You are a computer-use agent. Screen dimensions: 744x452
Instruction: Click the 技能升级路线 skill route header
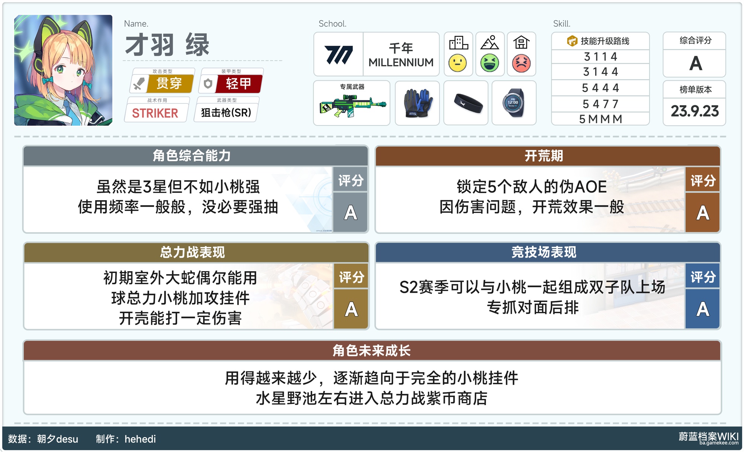600,41
